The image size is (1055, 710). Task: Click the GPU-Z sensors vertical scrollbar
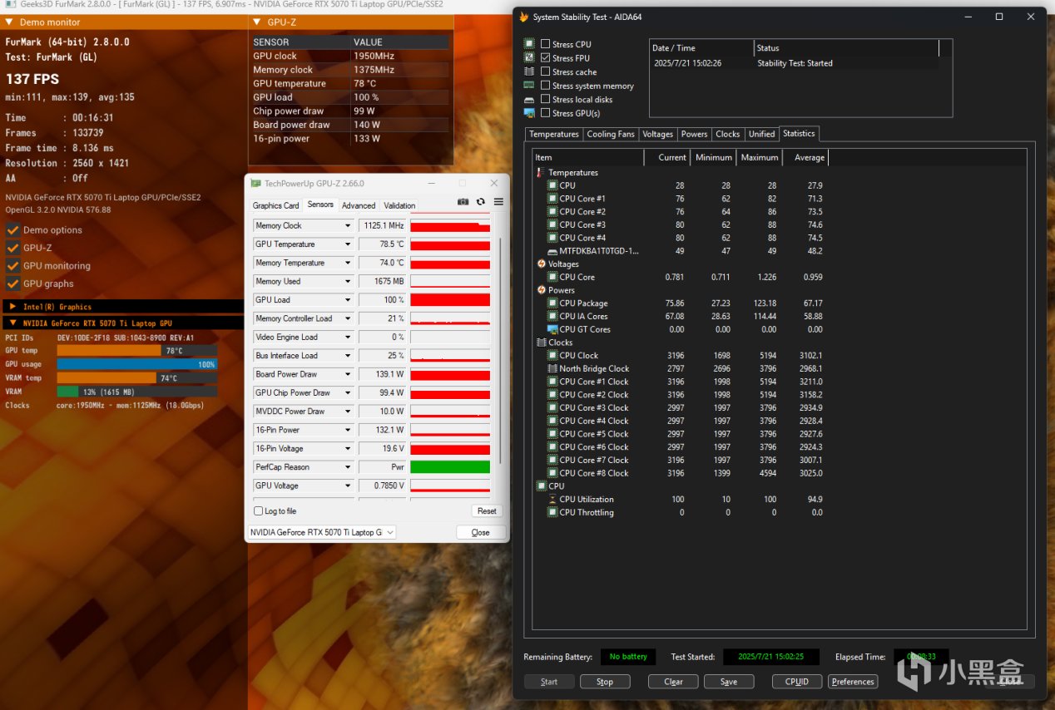point(500,351)
